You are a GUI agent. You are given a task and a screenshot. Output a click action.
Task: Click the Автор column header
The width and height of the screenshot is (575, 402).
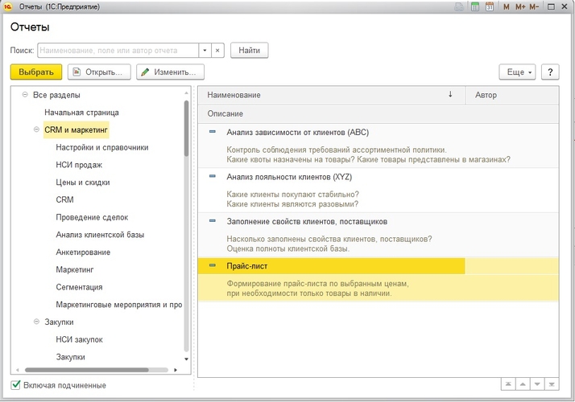(512, 95)
